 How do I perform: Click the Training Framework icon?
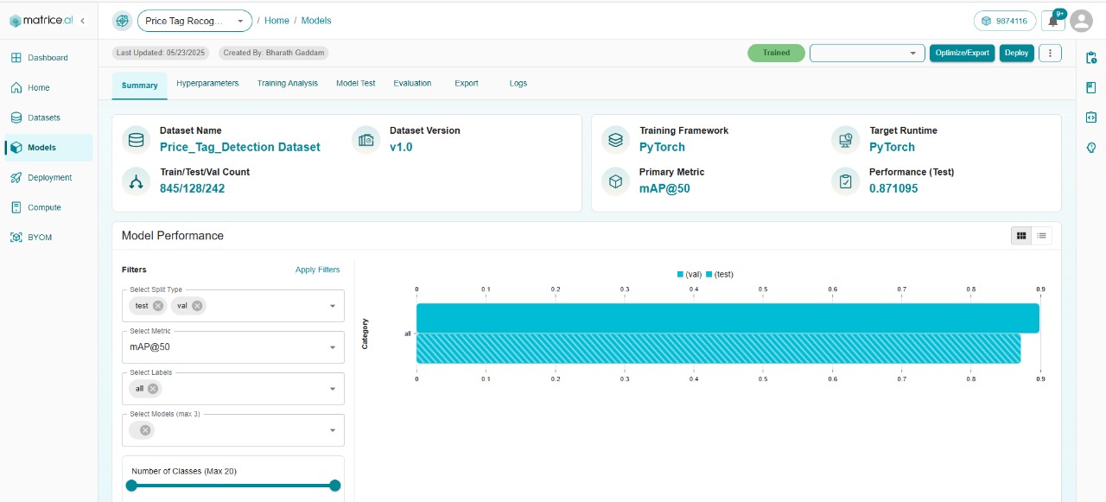click(615, 139)
